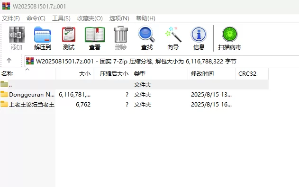
Task: Click '?' packed size in 上老王论坛当老王 row
Action: (127, 104)
